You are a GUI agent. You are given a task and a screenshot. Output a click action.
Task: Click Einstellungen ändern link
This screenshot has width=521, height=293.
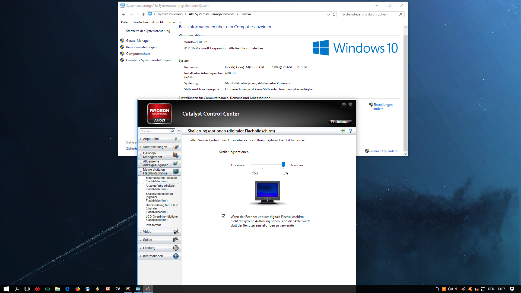click(383, 107)
